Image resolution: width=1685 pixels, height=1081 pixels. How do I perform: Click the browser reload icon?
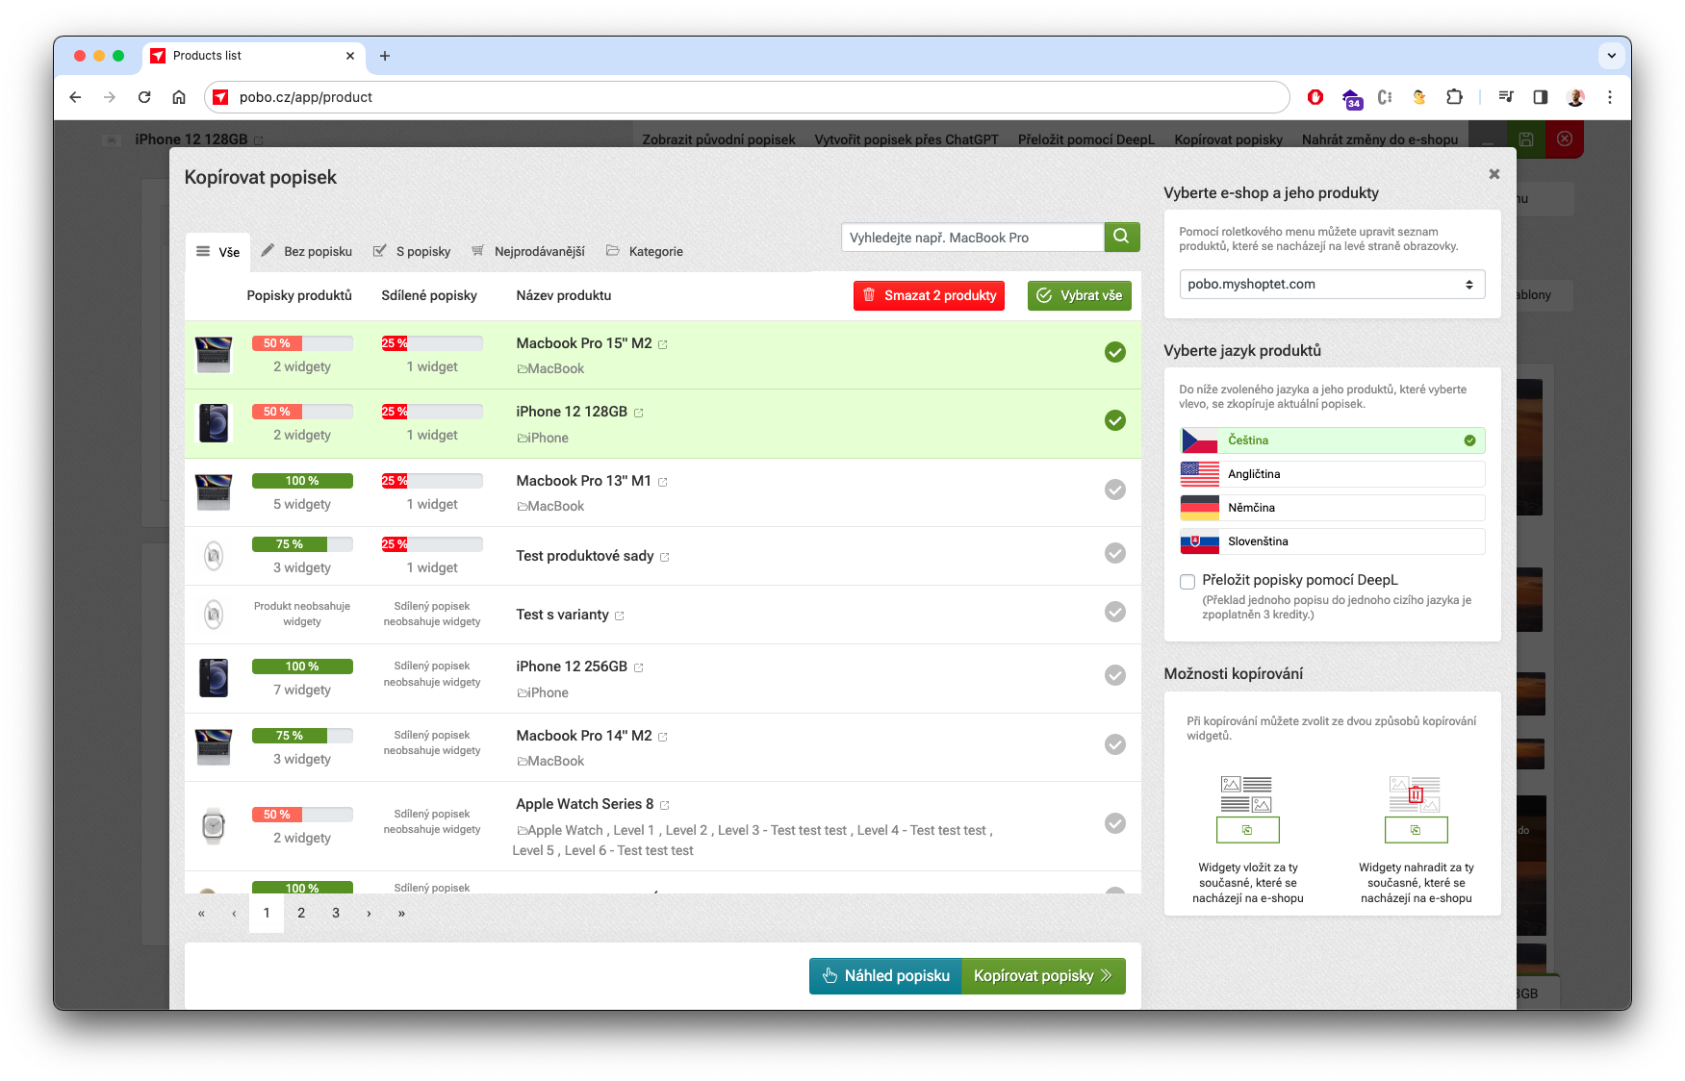coord(144,97)
